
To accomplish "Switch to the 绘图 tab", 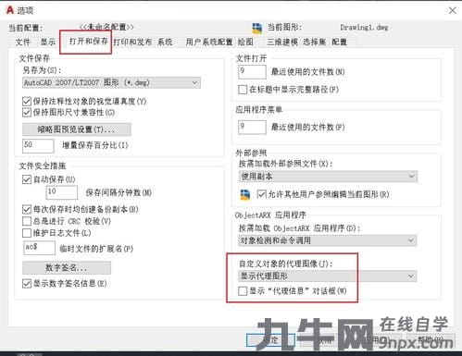I will pos(245,42).
